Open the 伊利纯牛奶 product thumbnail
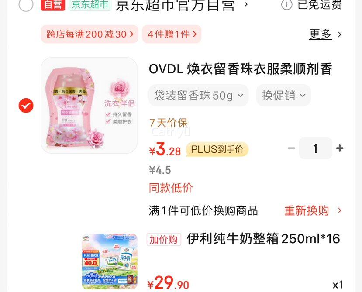 tap(110, 261)
